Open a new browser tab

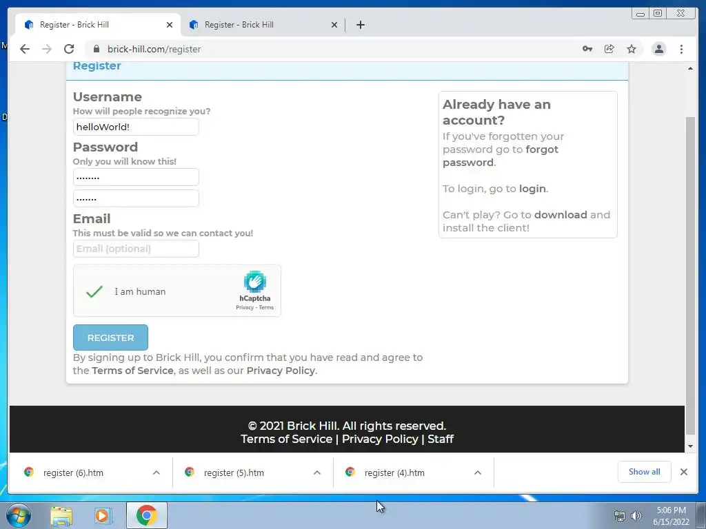(x=360, y=25)
